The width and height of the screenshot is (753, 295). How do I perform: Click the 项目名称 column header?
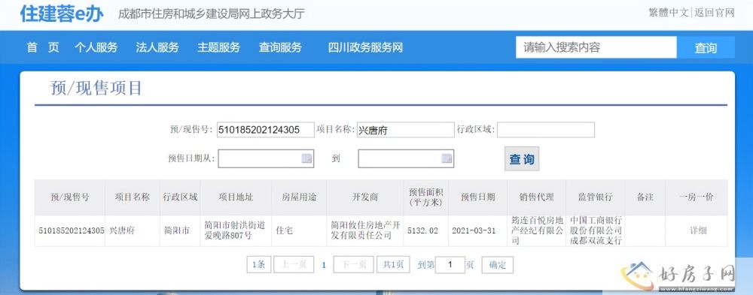point(132,197)
